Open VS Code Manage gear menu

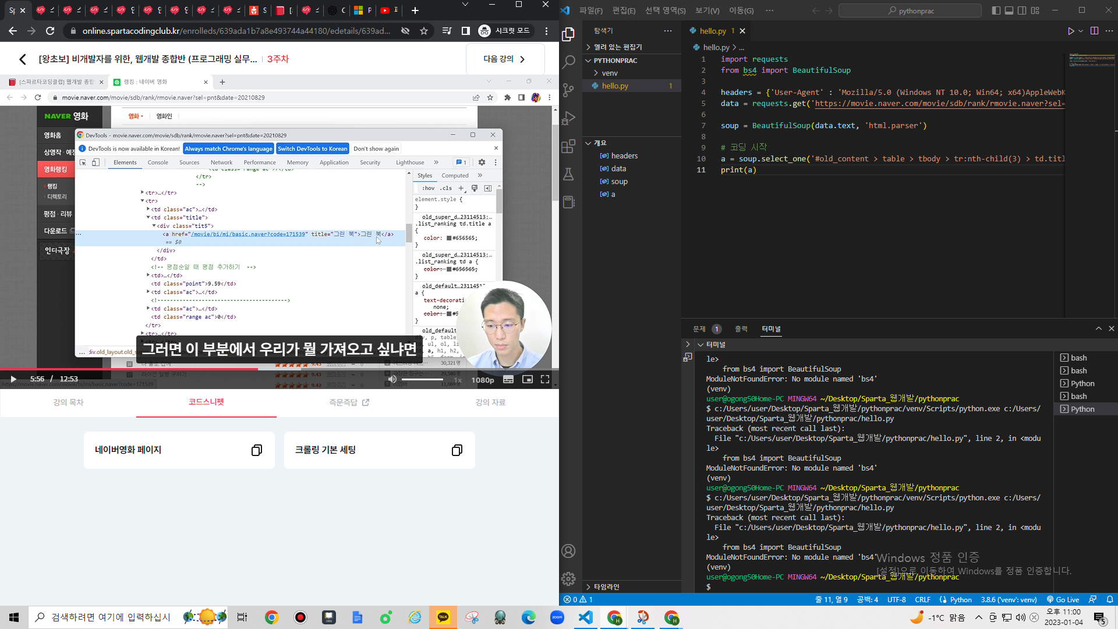(x=568, y=578)
